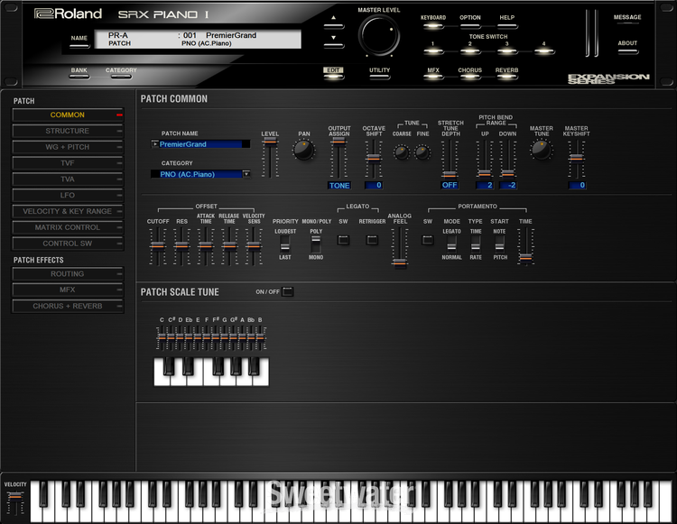Toggle the Legato SW button
Screen dimensions: 677x524
tap(343, 240)
